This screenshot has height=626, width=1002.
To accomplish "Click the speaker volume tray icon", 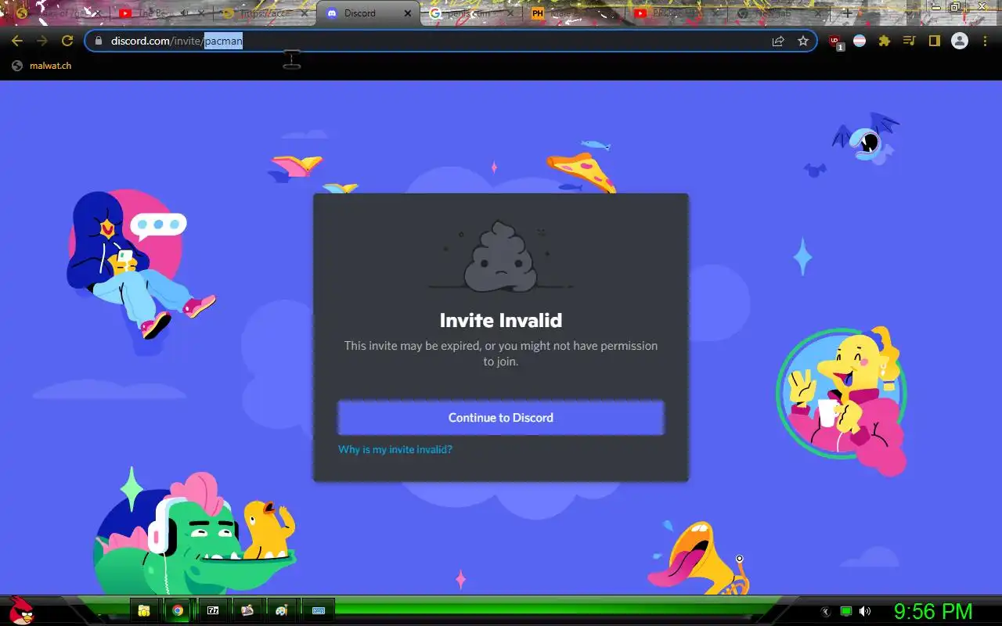I will click(x=865, y=611).
